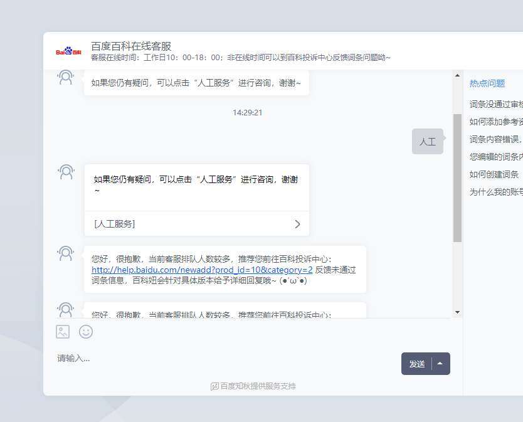Click the 百度百科在线客服 title
Viewport: 523px width, 422px height.
pos(131,46)
